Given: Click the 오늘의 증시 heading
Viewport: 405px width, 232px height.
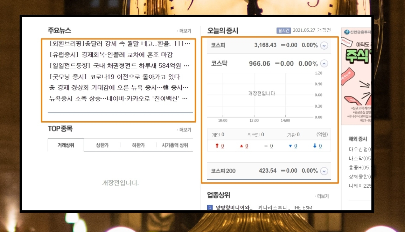Looking at the screenshot, I should pyautogui.click(x=223, y=31).
